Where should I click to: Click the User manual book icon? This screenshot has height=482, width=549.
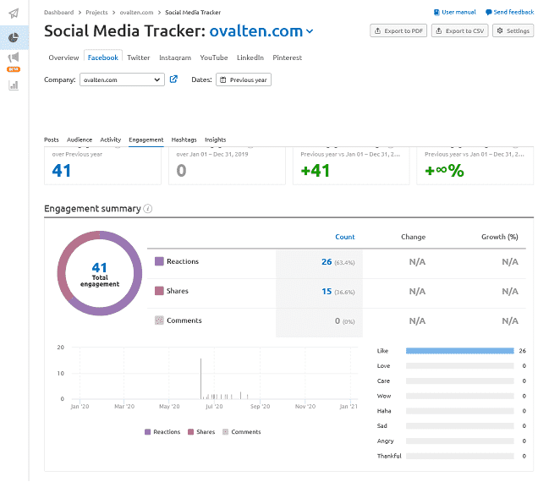tap(436, 12)
